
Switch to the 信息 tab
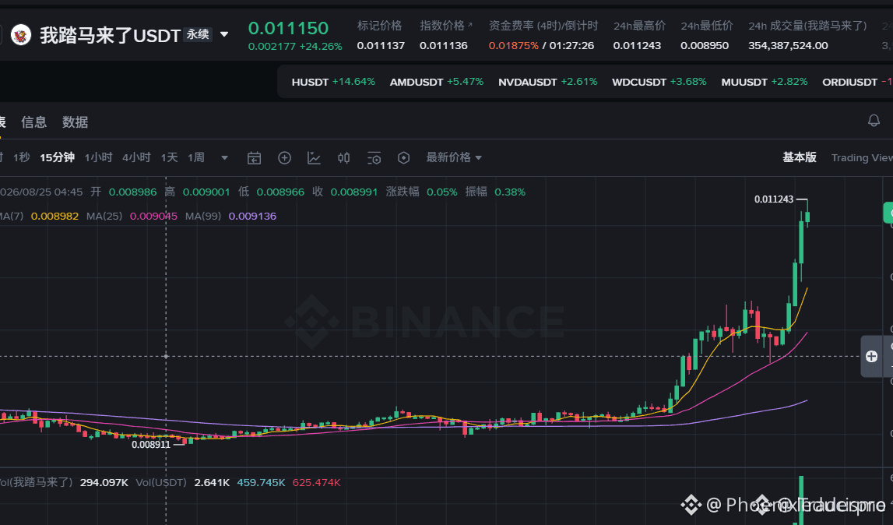[33, 122]
